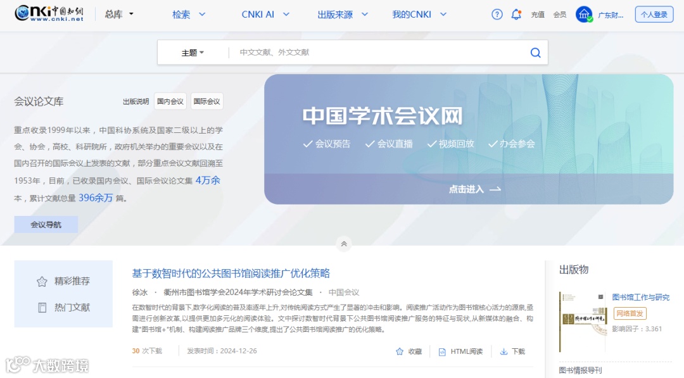Open 图书馆工作与研究 journal link

640,298
